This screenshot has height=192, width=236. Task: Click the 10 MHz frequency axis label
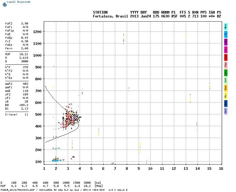150,169
